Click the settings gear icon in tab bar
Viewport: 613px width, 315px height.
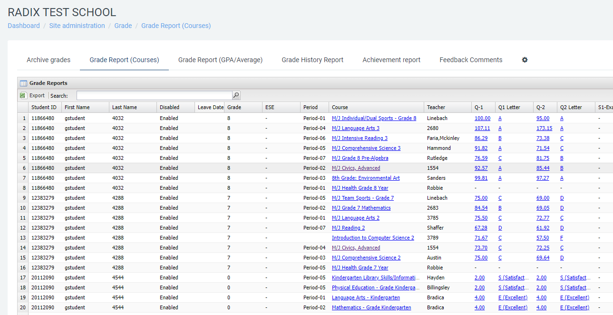tap(525, 60)
